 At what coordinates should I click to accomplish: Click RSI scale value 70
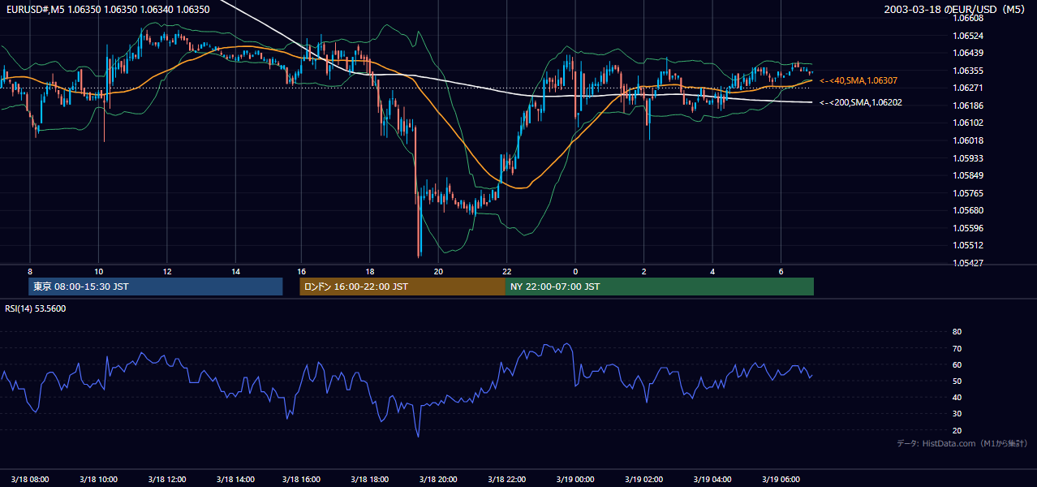957,348
